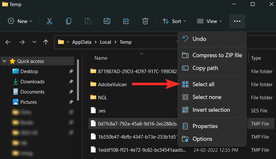
Task: Click the Cut scissors icon
Action: coord(49,21)
